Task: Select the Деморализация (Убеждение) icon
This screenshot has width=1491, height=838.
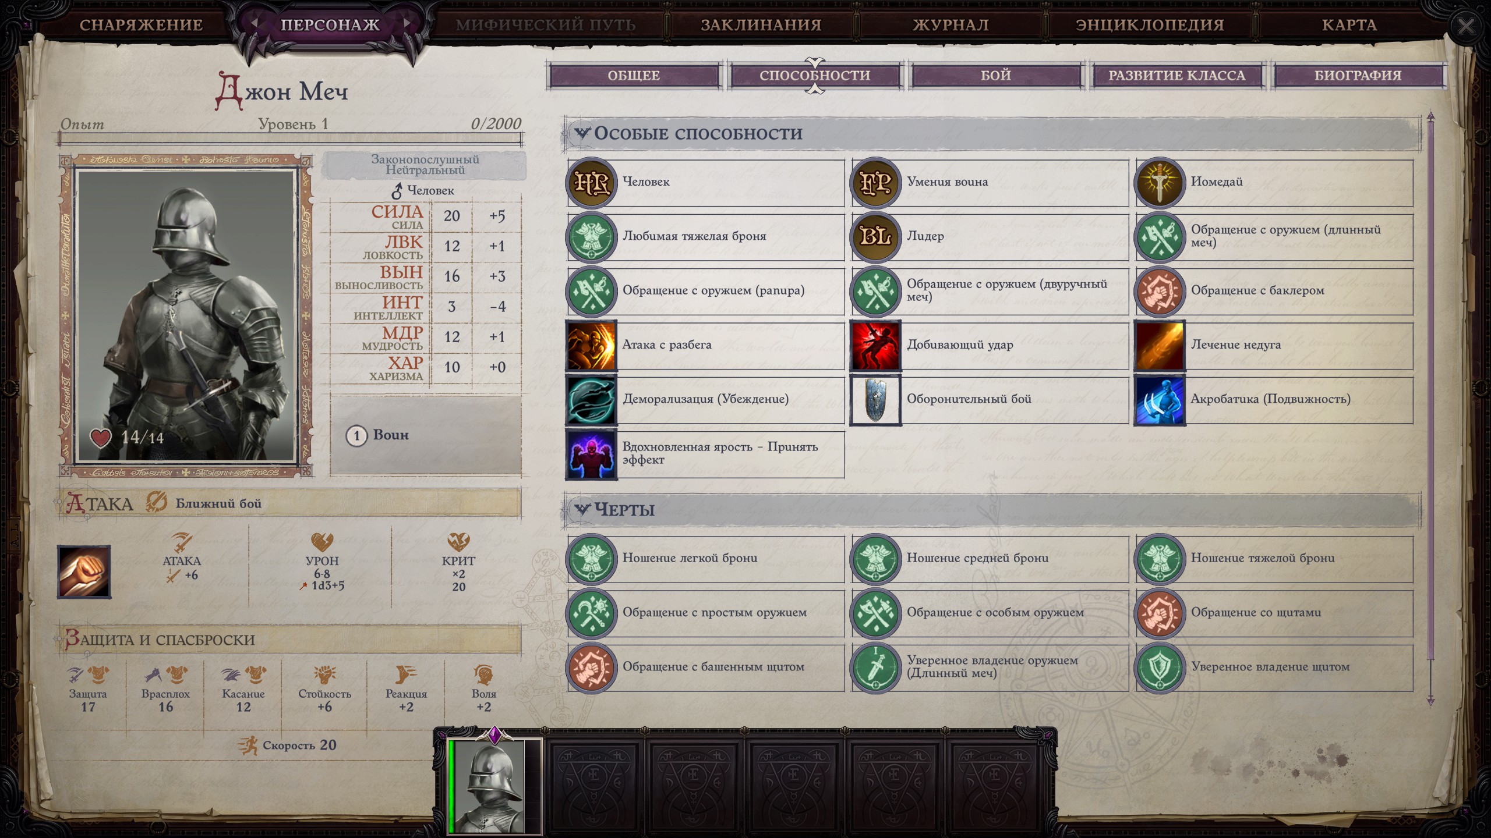Action: coord(591,400)
